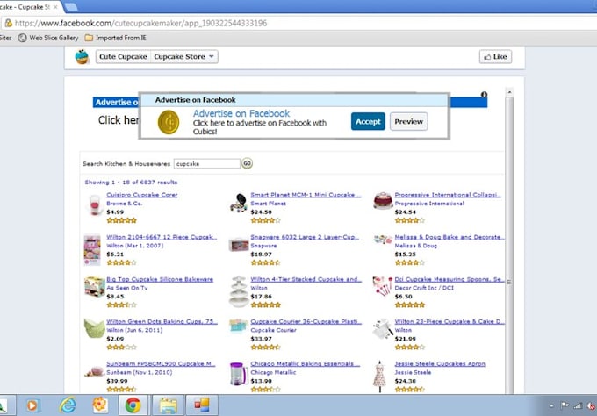Click the Action Center flag tray icon
Image resolution: width=597 pixels, height=416 pixels.
[x=565, y=405]
